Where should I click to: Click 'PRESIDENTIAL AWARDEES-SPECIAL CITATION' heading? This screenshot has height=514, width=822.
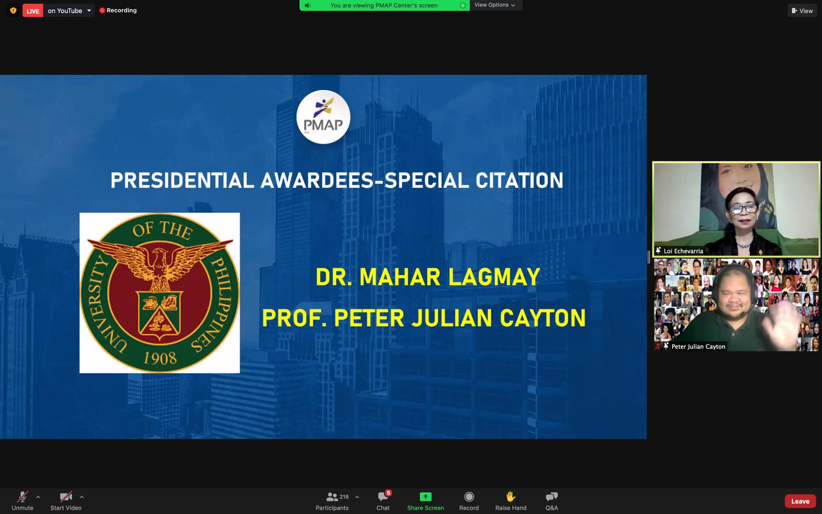tap(337, 180)
